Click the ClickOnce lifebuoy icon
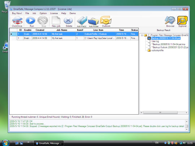 pos(17,20)
